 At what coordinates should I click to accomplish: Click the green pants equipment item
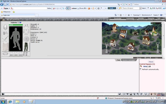(x=26, y=47)
